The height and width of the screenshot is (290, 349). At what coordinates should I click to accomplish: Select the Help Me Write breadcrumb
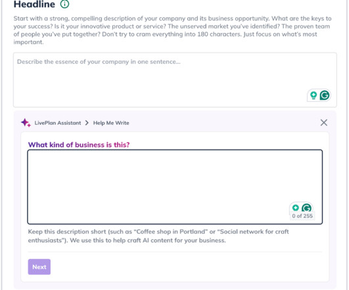(111, 123)
